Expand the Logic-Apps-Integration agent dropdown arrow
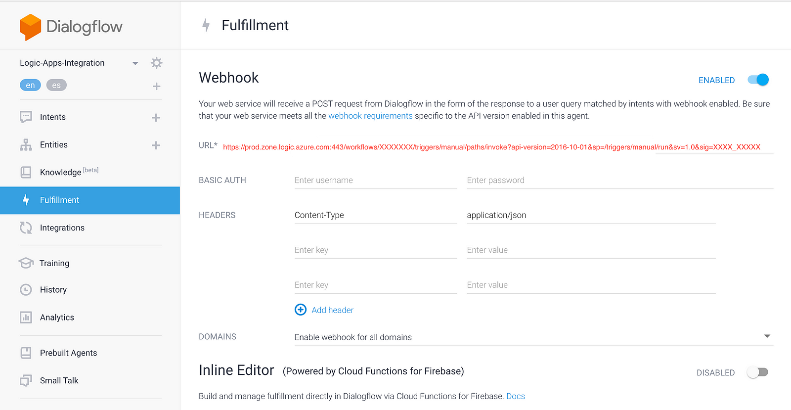This screenshot has height=410, width=791. click(x=135, y=63)
